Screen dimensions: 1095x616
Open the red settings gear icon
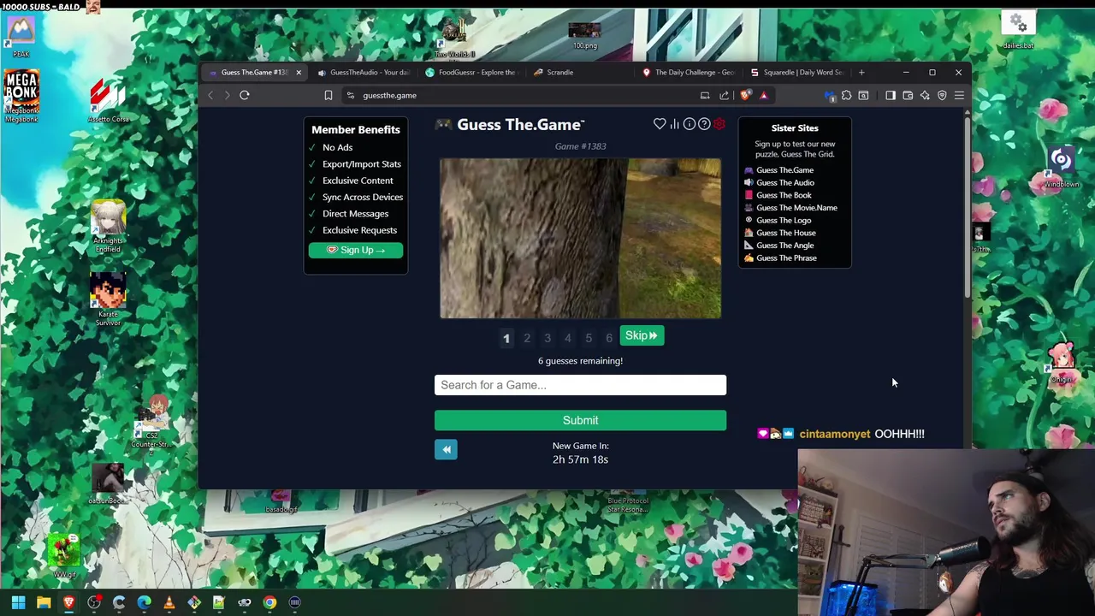[719, 124]
